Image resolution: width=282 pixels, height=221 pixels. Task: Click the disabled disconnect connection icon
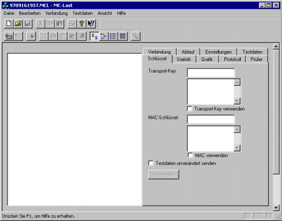pyautogui.click(x=18, y=36)
